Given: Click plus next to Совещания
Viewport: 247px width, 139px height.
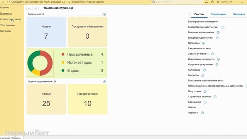Looking at the screenshot, I should coord(205,102).
